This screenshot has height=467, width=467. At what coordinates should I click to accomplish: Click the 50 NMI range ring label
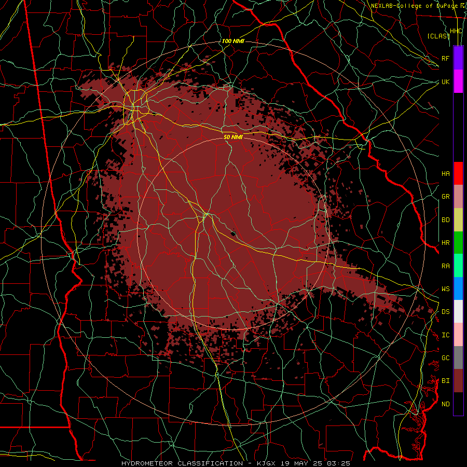click(x=233, y=137)
